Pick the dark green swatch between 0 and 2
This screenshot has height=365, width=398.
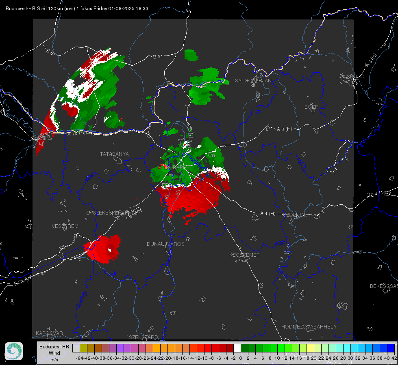(244, 348)
